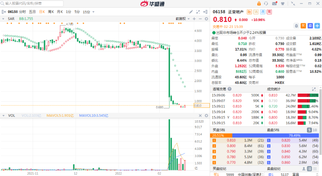Click 成交统计 row with 42.7M volume
This screenshot has height=176, width=322.
292,95
